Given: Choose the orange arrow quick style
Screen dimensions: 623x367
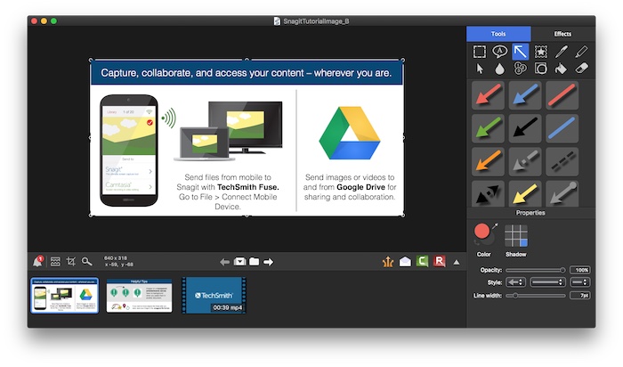Looking at the screenshot, I should pos(488,161).
